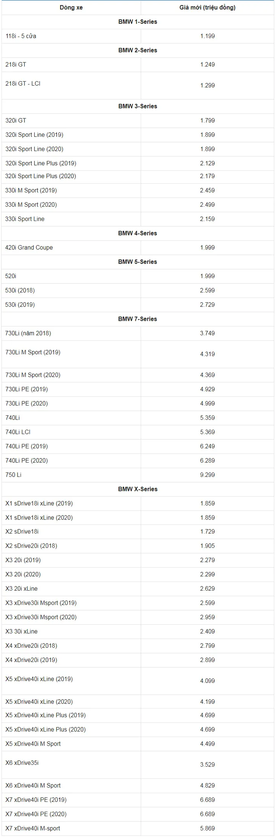
Task: Click the X3 xDrive30i Msport (2020) model
Action: click(x=41, y=617)
